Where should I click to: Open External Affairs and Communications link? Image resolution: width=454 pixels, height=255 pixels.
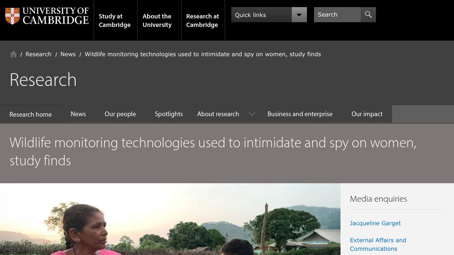(378, 244)
